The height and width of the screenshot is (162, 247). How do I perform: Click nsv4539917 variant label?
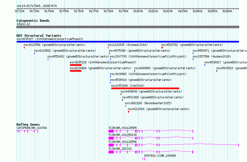226,62
